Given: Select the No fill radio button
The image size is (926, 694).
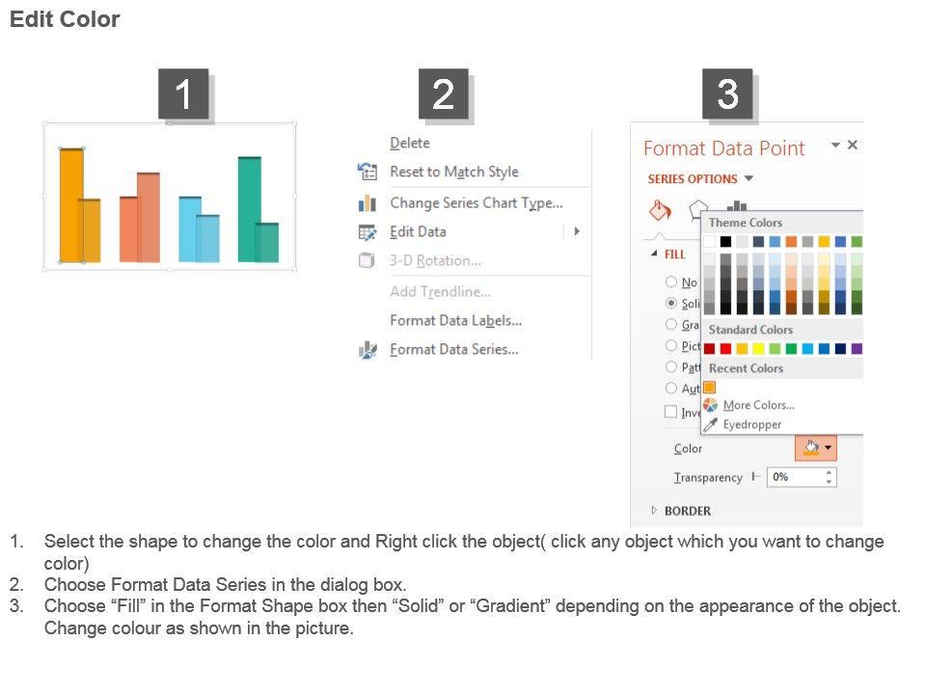Looking at the screenshot, I should coord(671,282).
